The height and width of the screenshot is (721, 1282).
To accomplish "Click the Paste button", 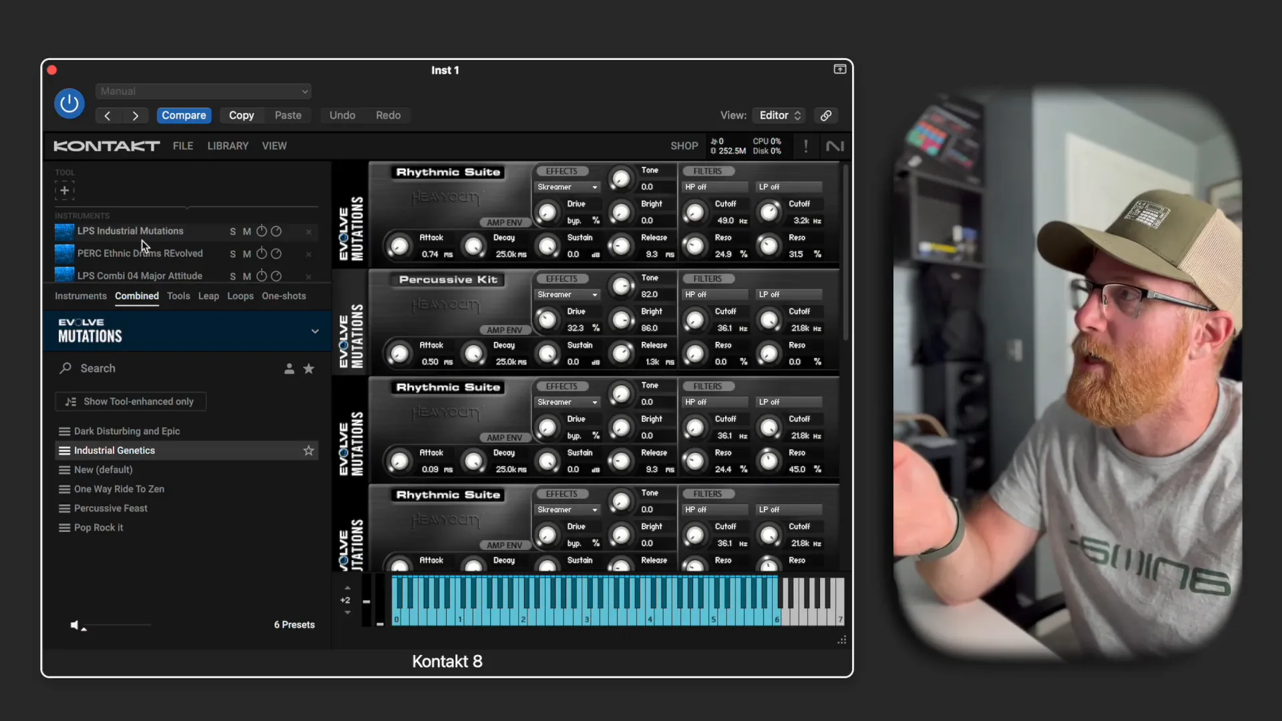I will click(288, 115).
